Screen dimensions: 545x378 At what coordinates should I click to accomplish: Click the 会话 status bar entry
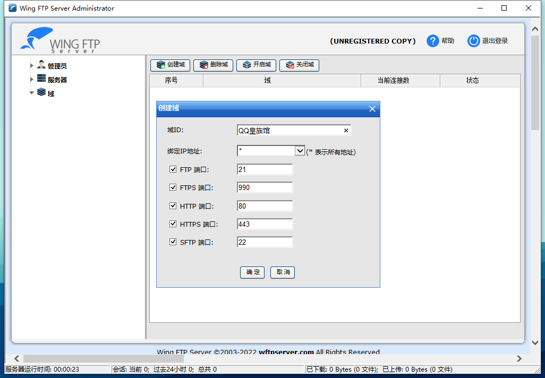coord(208,370)
